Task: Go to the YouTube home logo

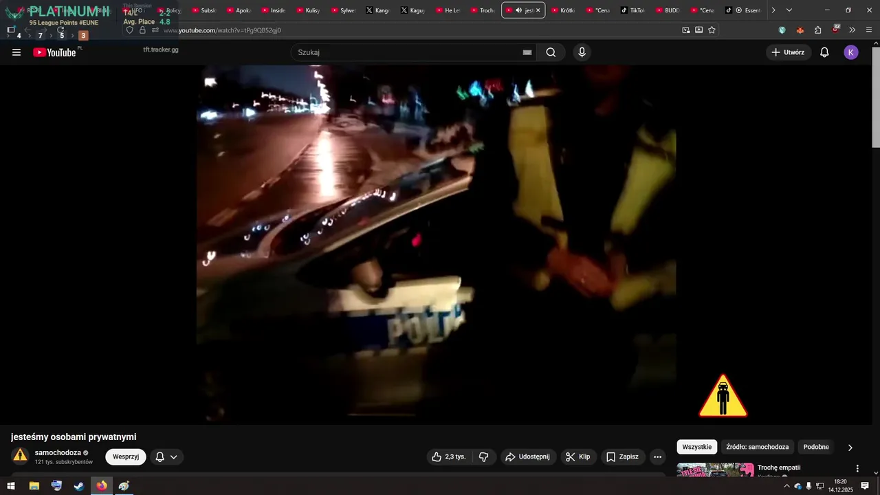Action: point(54,52)
